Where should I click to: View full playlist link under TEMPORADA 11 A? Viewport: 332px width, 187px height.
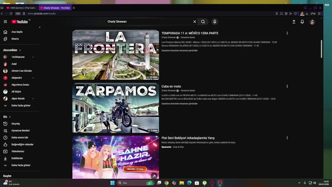tap(179, 51)
